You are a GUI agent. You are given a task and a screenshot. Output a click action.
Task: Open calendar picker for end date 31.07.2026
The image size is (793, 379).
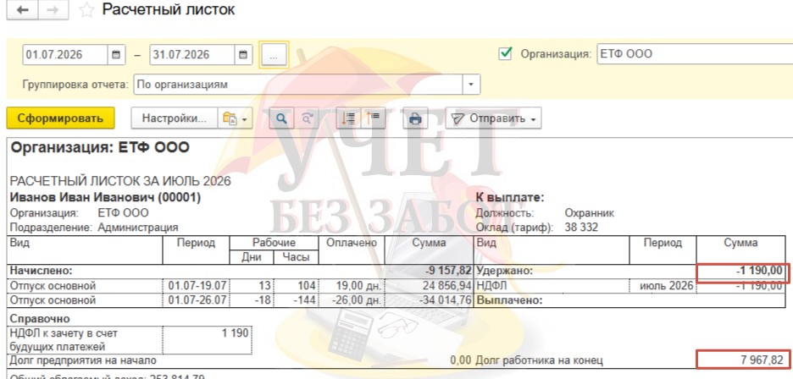pyautogui.click(x=243, y=55)
